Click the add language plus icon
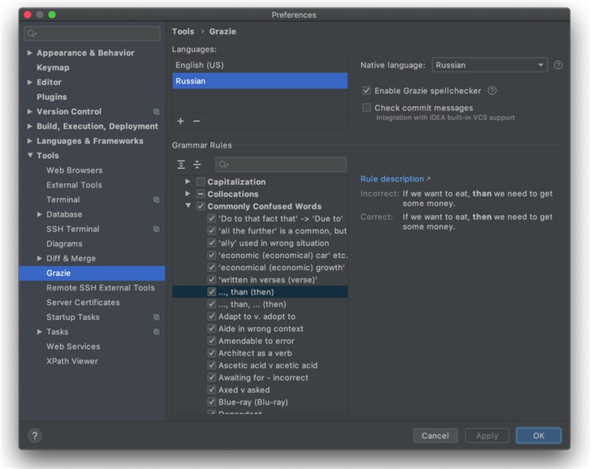The image size is (591, 469). [x=180, y=121]
